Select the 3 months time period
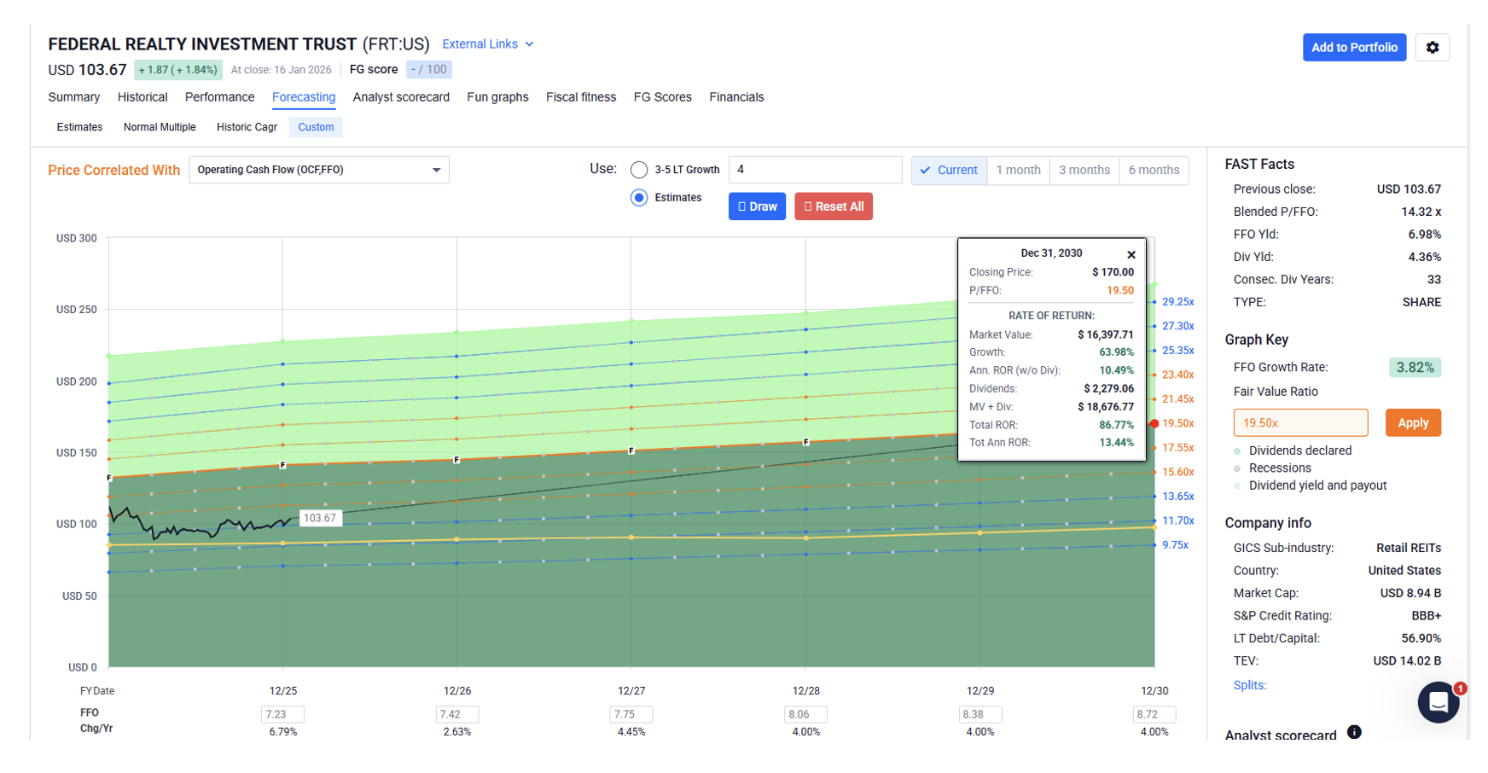The height and width of the screenshot is (773, 1488). [x=1084, y=171]
